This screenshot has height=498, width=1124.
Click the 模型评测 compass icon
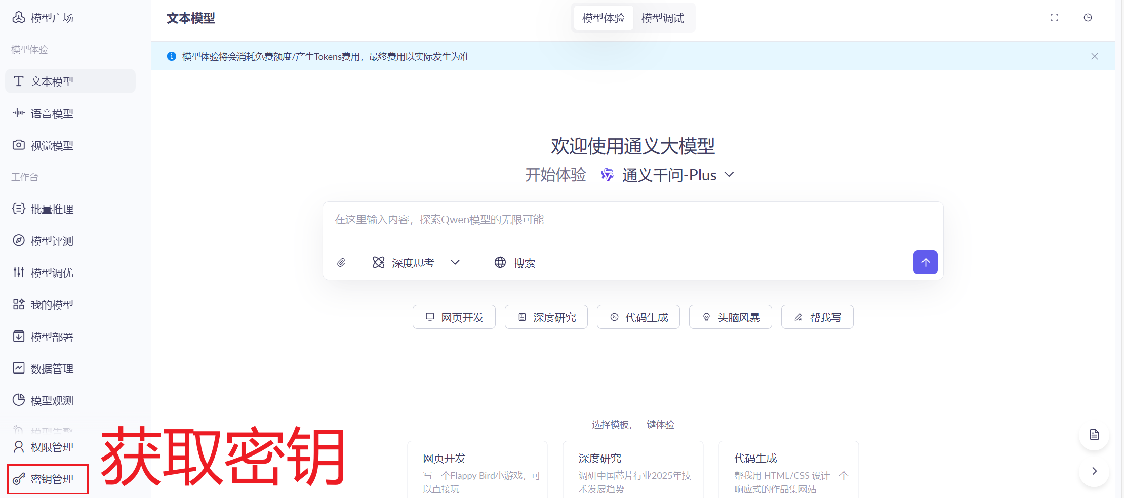19,240
